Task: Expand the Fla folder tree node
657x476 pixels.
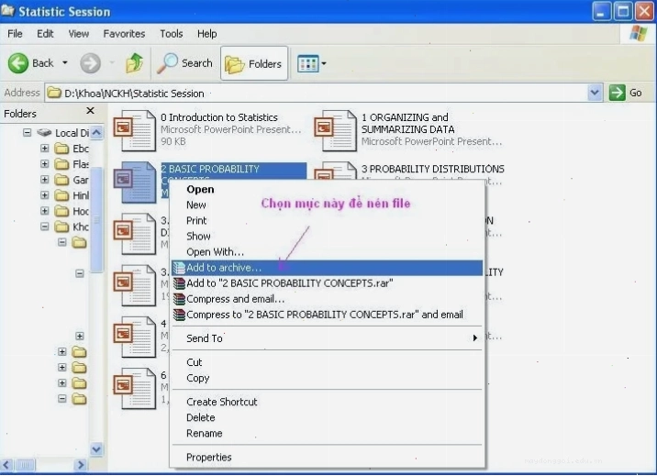Action: (44, 163)
